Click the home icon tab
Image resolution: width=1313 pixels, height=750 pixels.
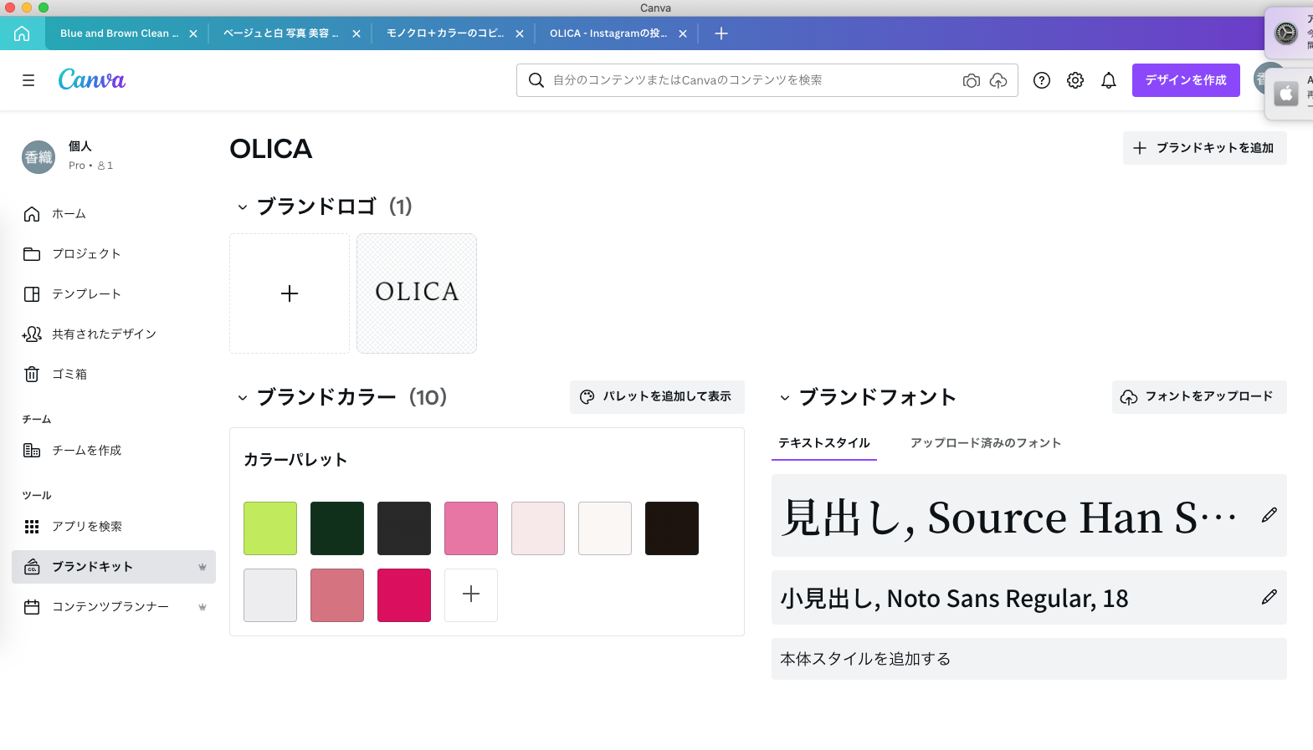22,33
